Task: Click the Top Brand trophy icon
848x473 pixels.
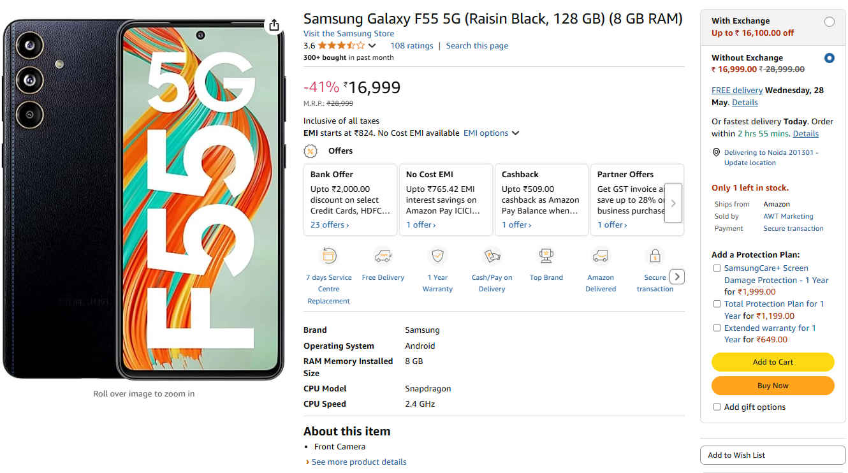Action: coord(546,256)
